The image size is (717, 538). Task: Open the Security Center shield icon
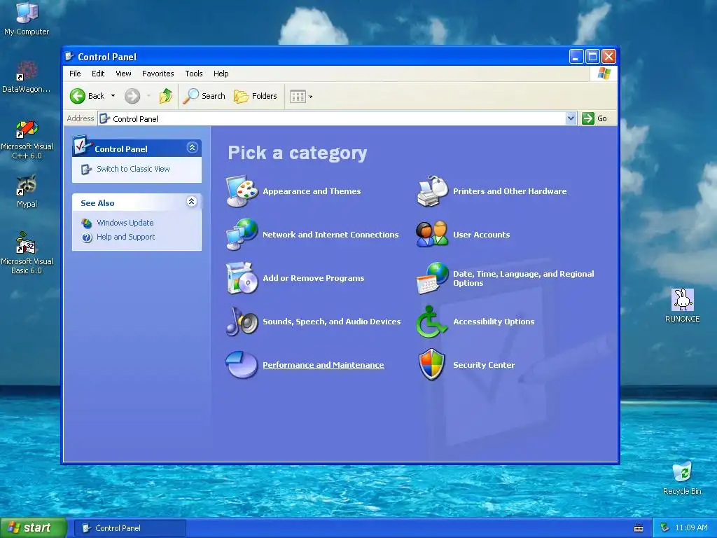(x=431, y=364)
